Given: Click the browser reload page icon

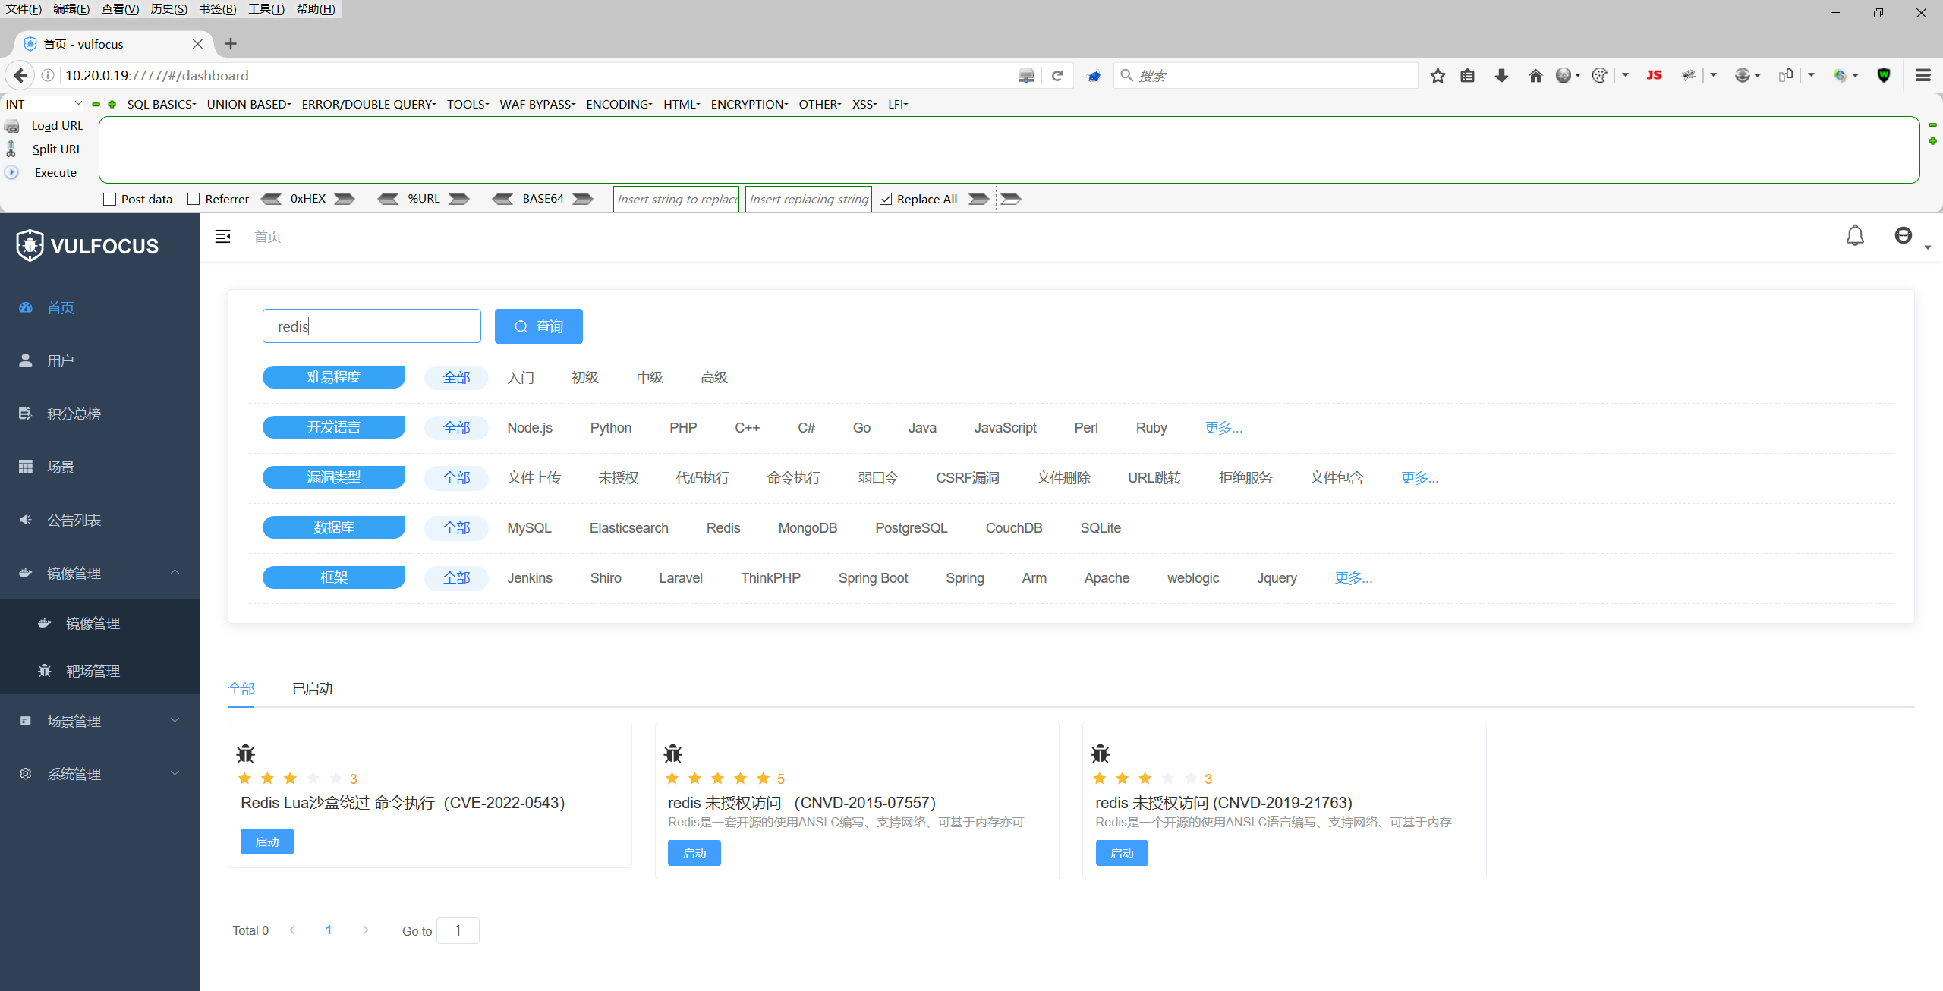Looking at the screenshot, I should click(x=1057, y=75).
